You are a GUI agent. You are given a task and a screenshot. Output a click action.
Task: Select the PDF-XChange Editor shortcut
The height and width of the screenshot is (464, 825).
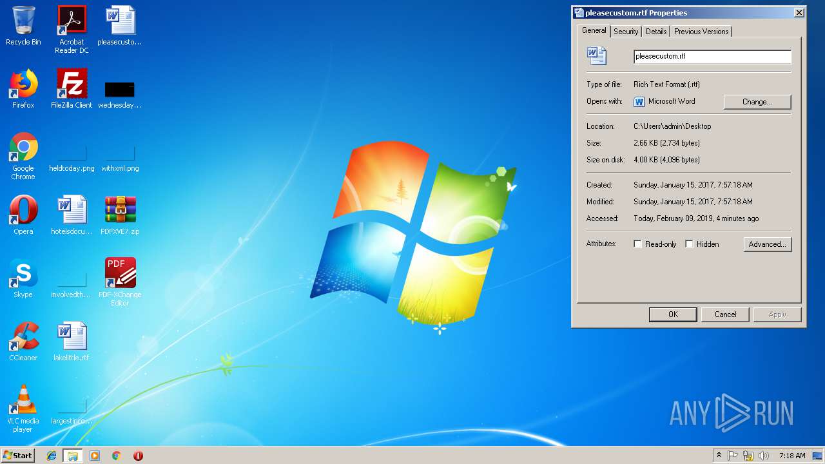[120, 282]
